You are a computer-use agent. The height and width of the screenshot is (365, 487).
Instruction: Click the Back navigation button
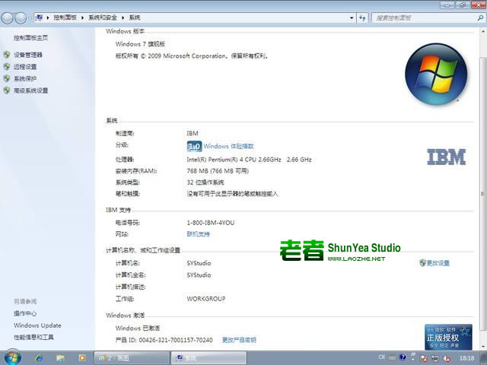tap(8, 18)
